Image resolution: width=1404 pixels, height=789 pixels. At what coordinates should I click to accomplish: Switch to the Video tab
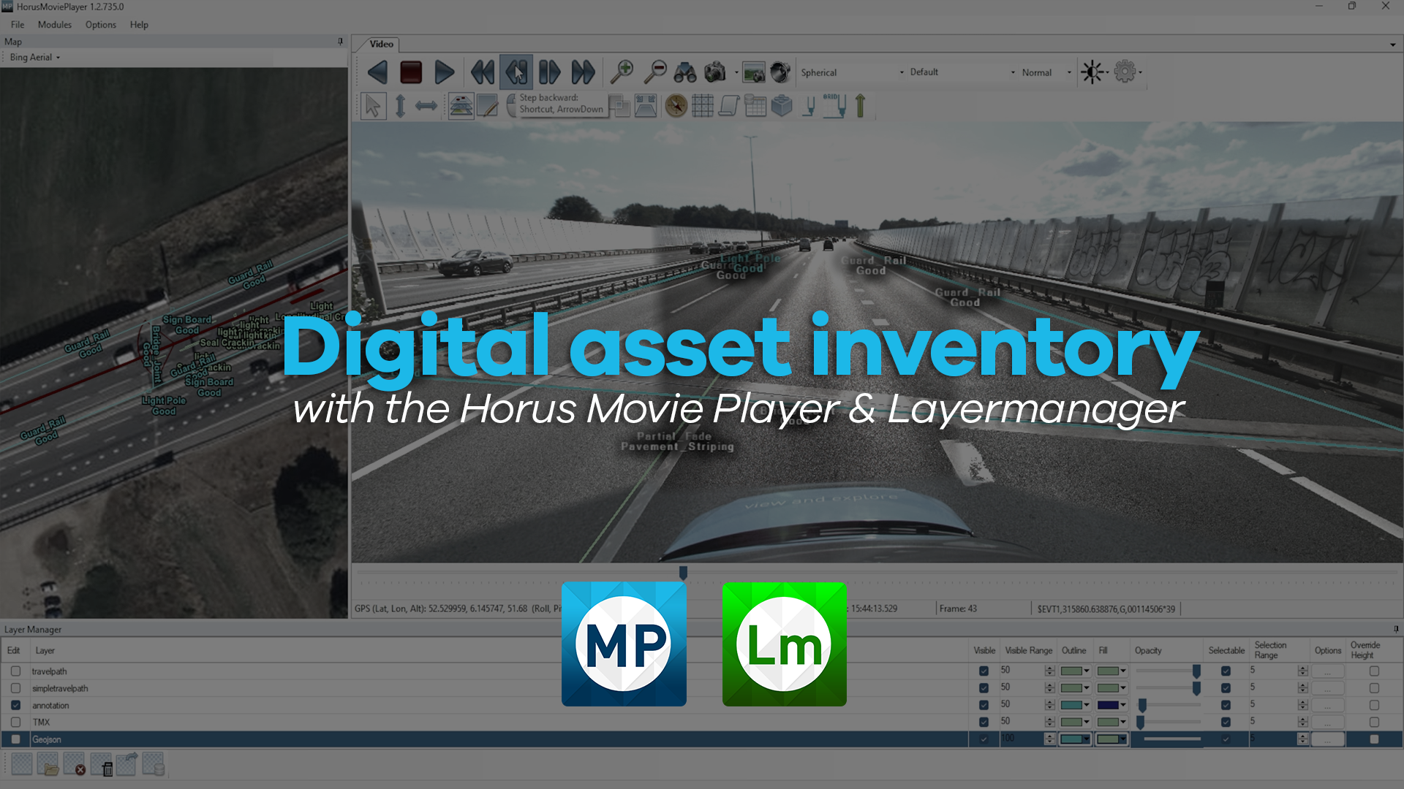click(x=379, y=44)
